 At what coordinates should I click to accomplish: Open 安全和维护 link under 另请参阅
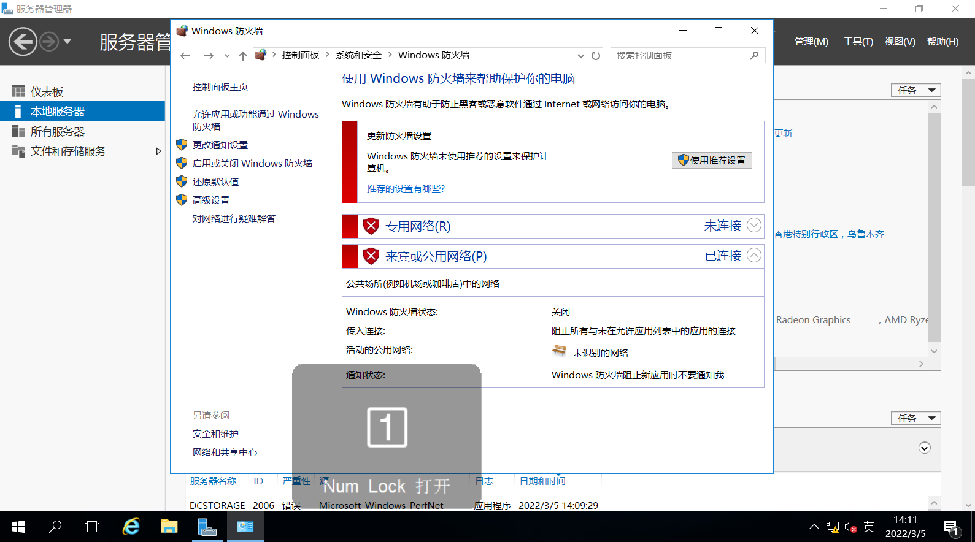(215, 434)
